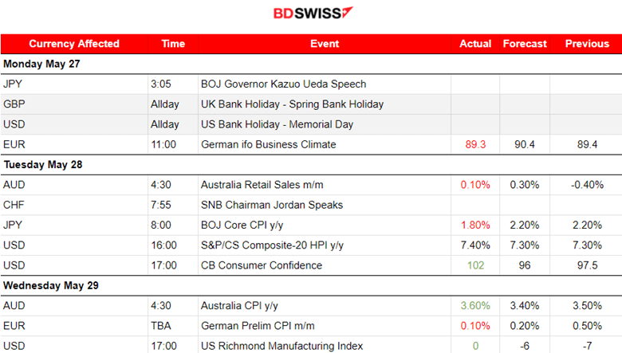Click the BDSwiss logo
Screen dimensions: 622x353
point(313,14)
